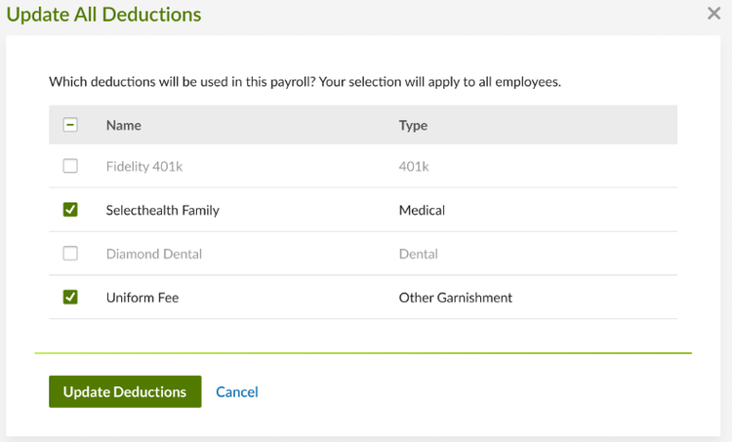Viewport: 732px width, 442px height.
Task: Click the Selecthealth Family deduction name
Action: tap(162, 210)
